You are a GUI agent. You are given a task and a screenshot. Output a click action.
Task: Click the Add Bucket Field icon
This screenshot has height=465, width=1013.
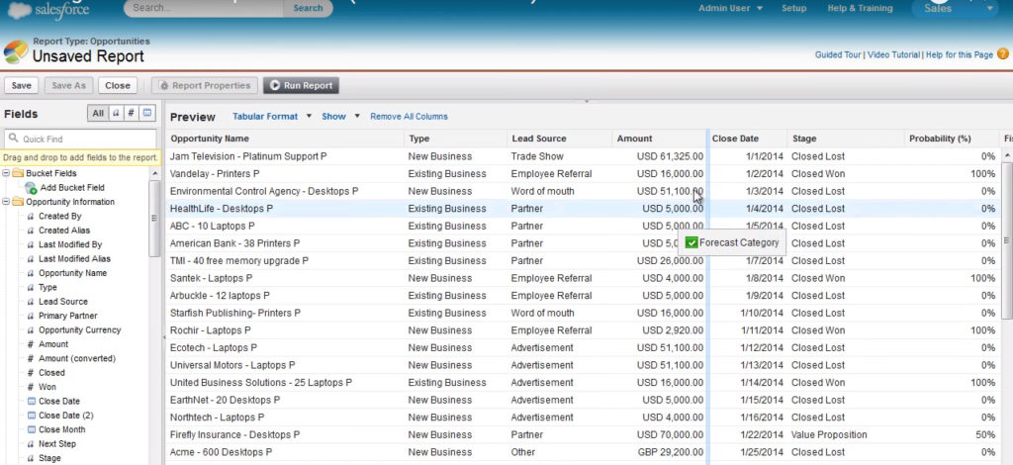tap(31, 188)
